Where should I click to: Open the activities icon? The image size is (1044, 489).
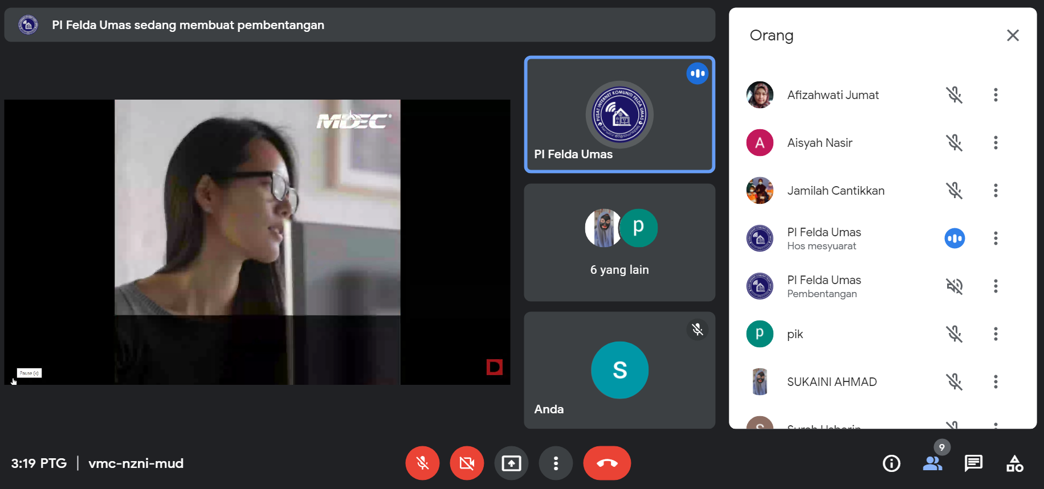pos(1014,463)
